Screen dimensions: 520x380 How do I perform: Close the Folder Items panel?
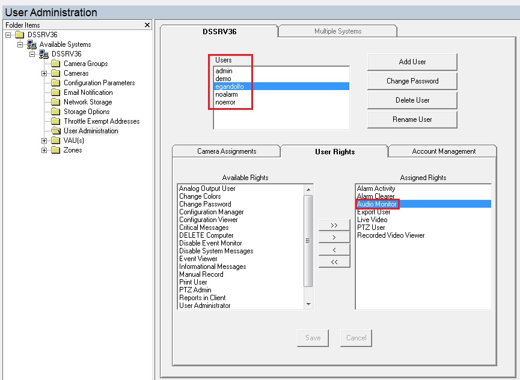(148, 25)
